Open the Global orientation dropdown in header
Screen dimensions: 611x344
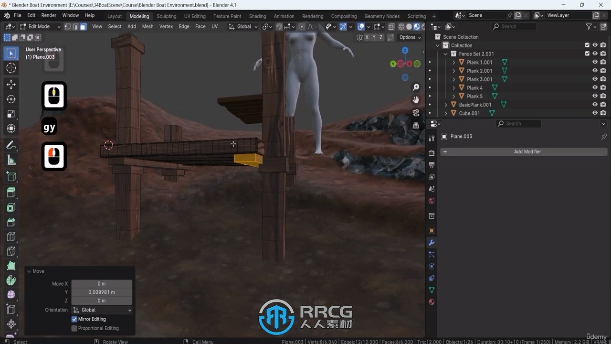[242, 27]
